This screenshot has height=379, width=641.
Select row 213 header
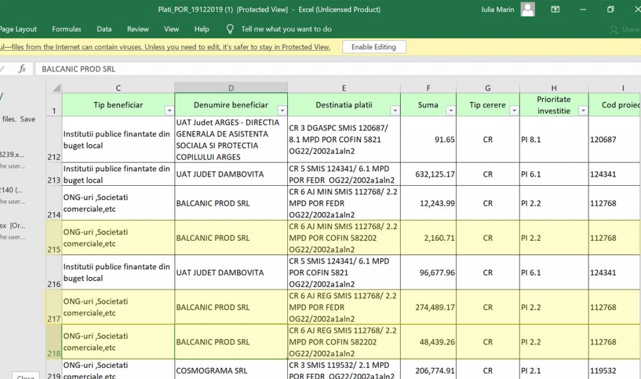point(54,174)
